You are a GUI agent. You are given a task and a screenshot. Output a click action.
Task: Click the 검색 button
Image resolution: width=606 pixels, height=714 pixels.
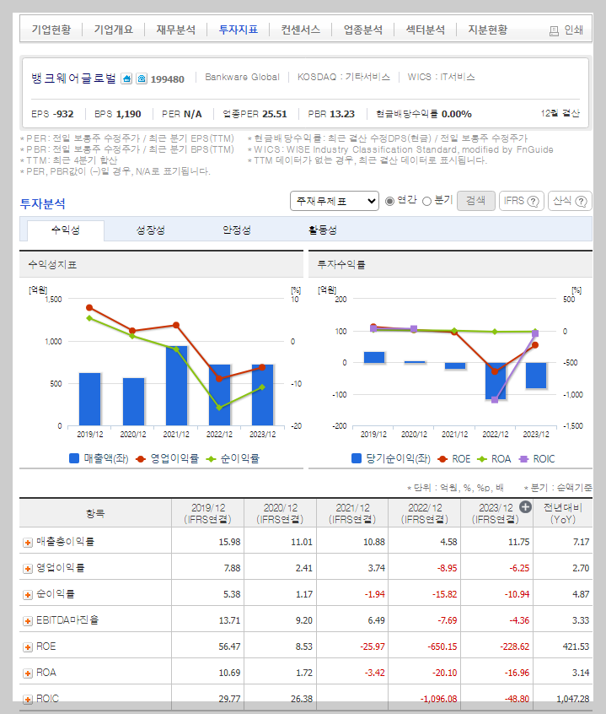tap(475, 201)
